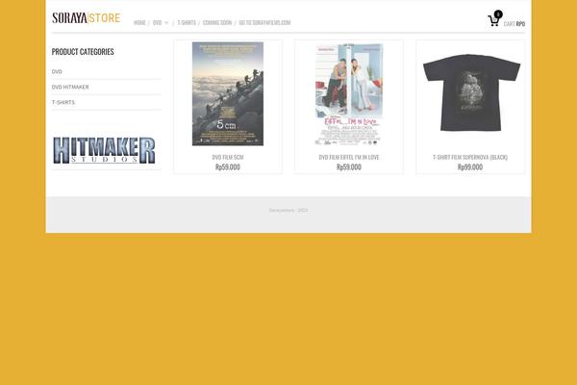Open the DVD Film 5cm poster thumbnail
Viewport: 577px width, 385px height.
(x=228, y=94)
